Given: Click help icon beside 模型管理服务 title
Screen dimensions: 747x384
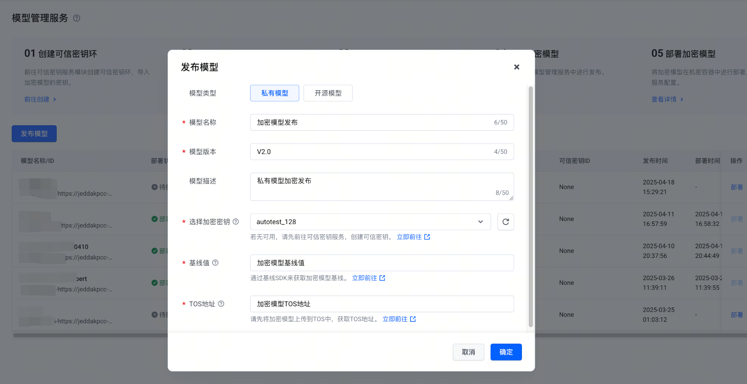Looking at the screenshot, I should tap(77, 18).
